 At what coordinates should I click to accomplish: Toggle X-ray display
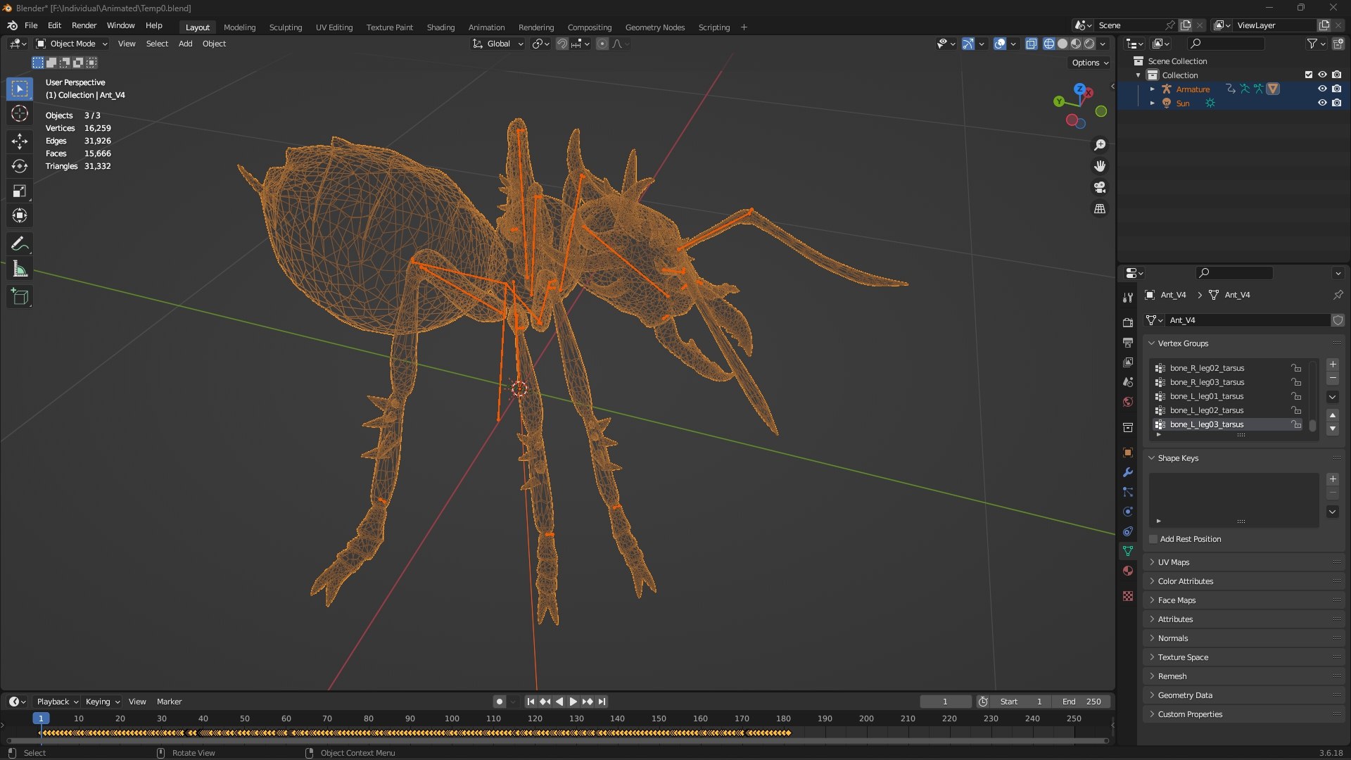1032,44
